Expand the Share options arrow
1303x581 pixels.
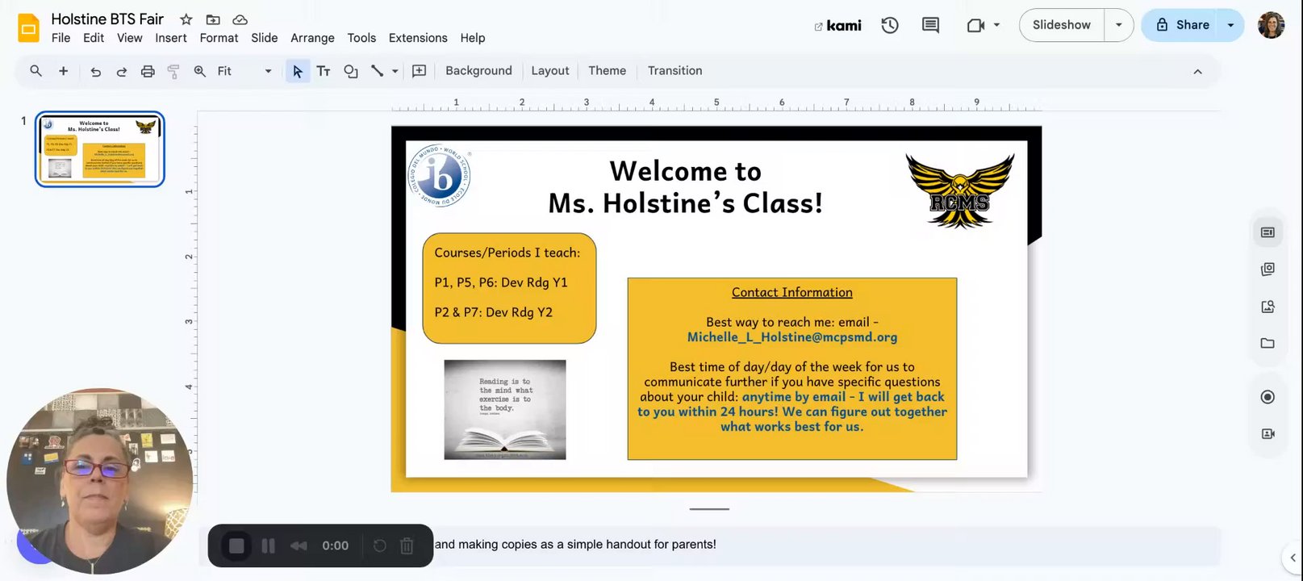click(1230, 25)
